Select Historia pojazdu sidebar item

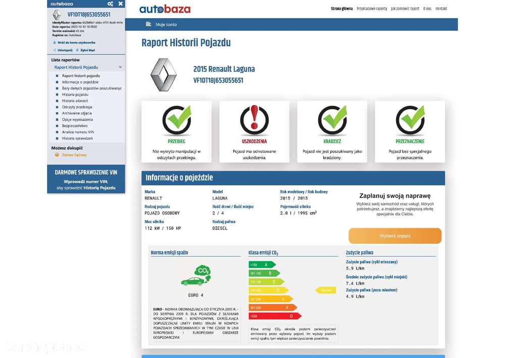[x=75, y=95]
